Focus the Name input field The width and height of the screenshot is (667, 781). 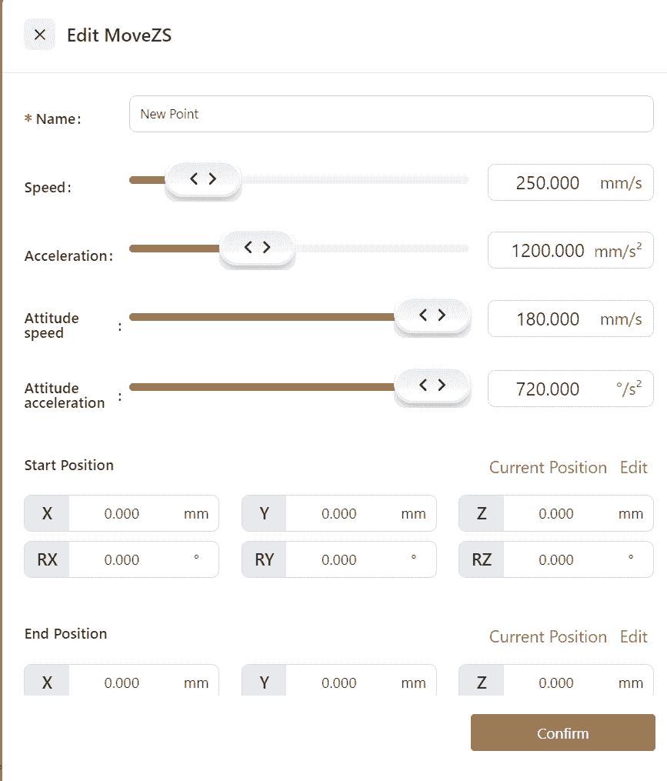pyautogui.click(x=391, y=114)
